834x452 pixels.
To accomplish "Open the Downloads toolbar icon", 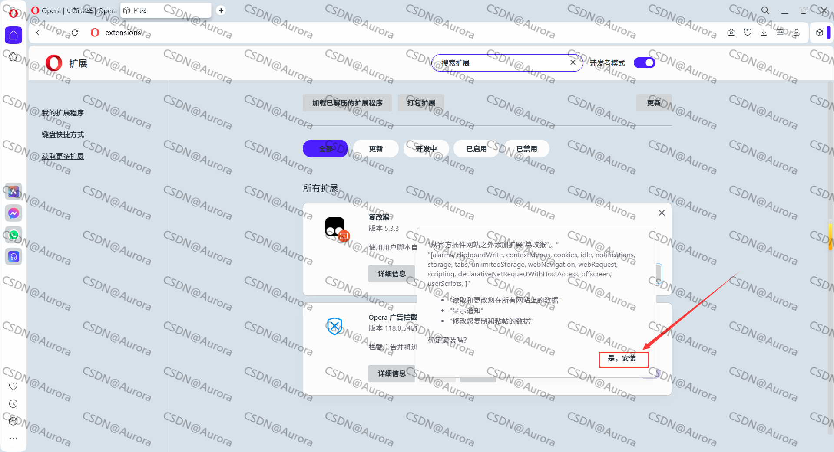I will click(764, 33).
